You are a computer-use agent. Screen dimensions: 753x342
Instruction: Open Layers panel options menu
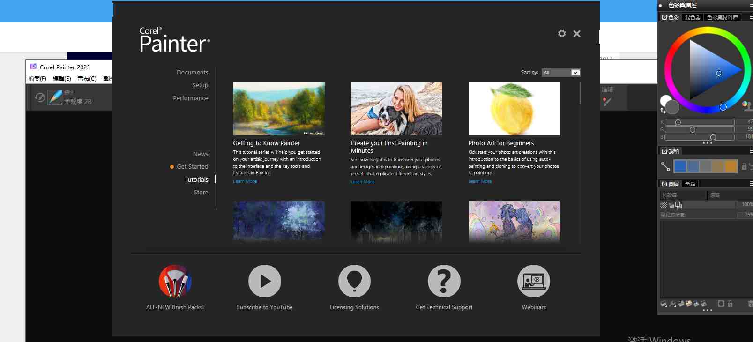pos(751,184)
